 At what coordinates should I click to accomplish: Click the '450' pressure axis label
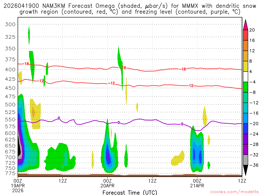[10, 88]
